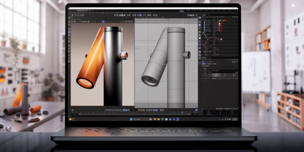Open the Preferences menu in render view
The image size is (304, 152).
[x=79, y=19]
